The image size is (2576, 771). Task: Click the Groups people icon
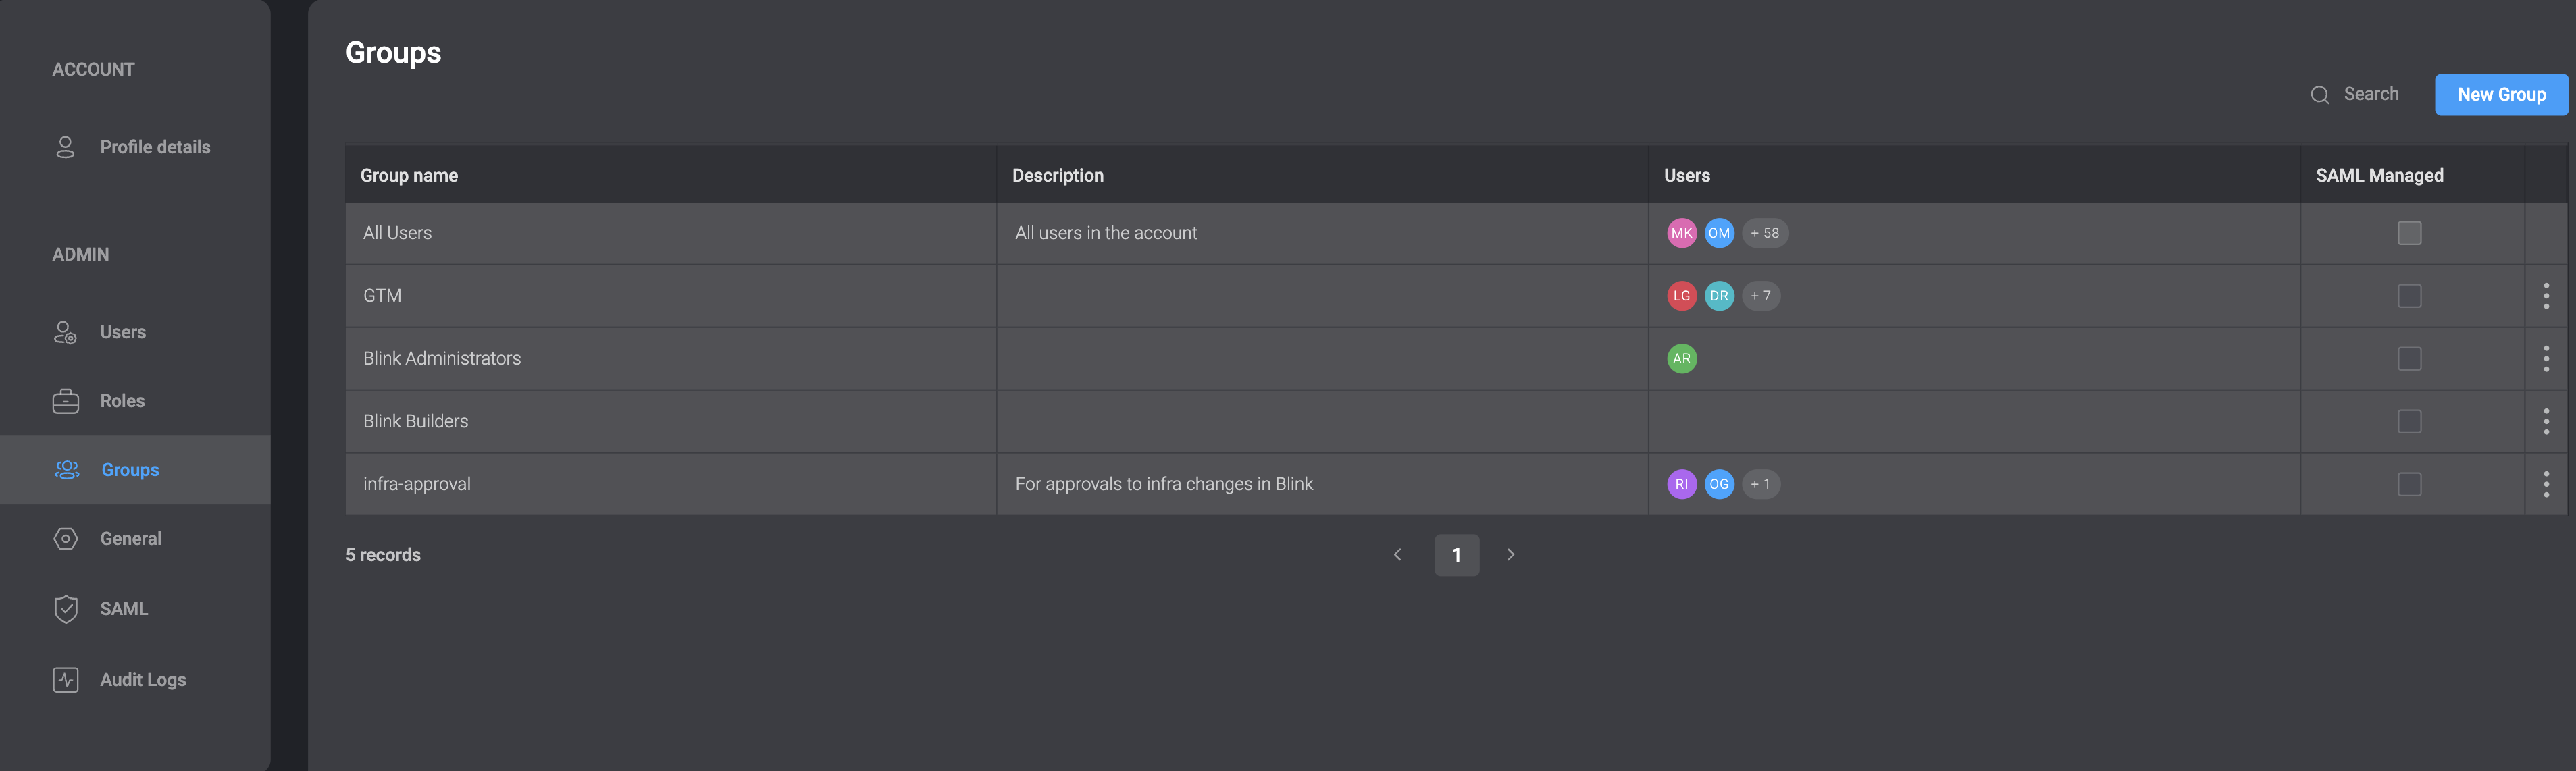coord(67,470)
